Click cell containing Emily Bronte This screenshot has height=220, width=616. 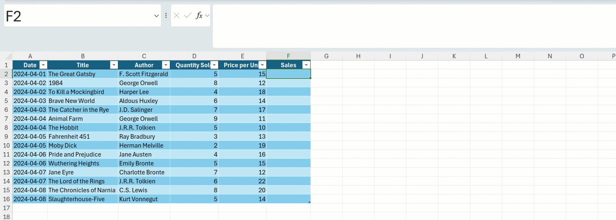(x=144, y=163)
